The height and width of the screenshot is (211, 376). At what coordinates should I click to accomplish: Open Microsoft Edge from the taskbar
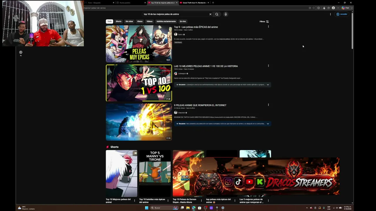click(194, 208)
